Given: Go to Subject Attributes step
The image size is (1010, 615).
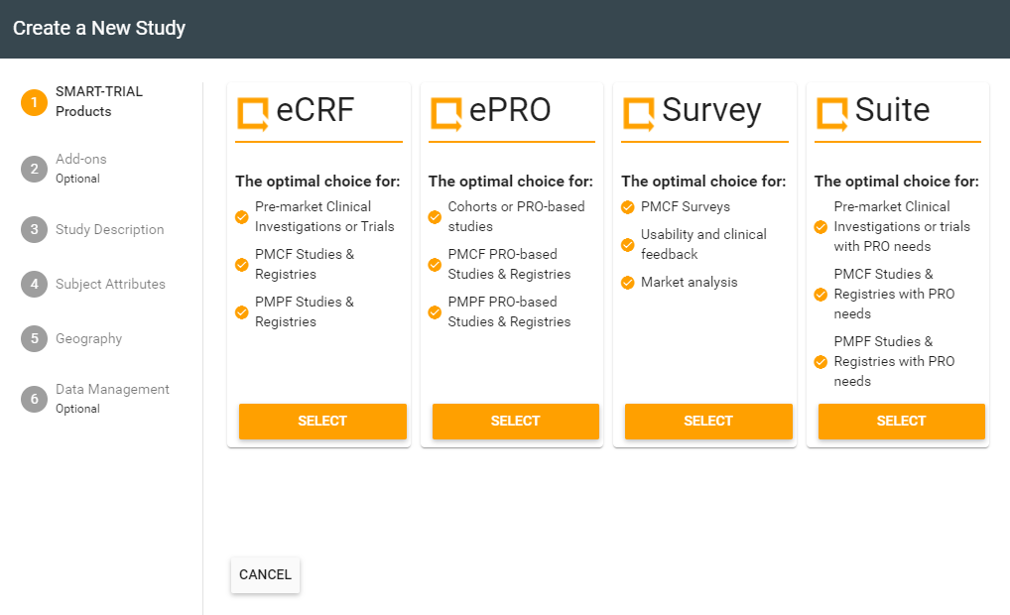Looking at the screenshot, I should pyautogui.click(x=110, y=284).
